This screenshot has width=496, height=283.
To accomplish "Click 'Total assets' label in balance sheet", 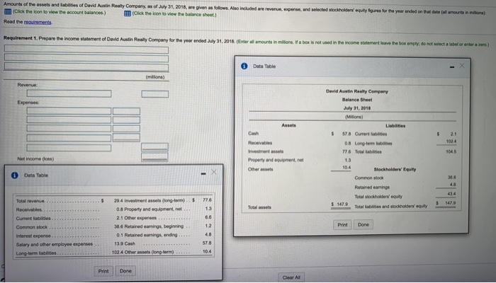I will pyautogui.click(x=259, y=207).
